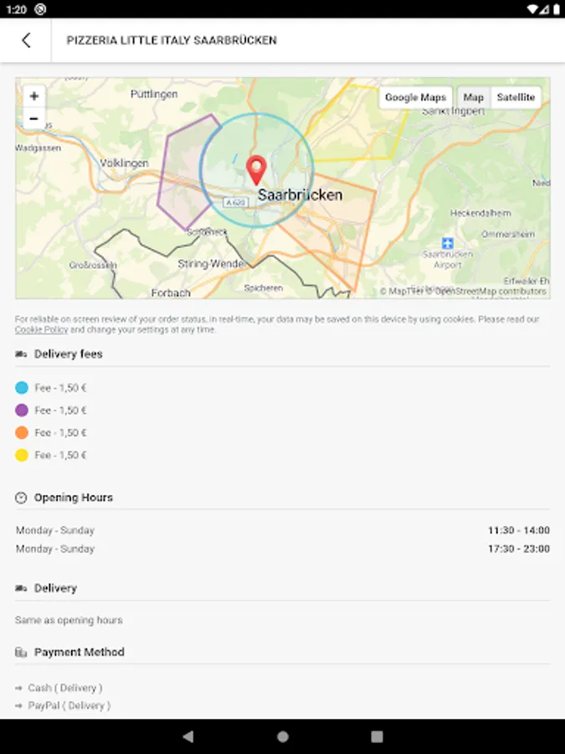Click the Stiring-Wendel label on the map

(213, 264)
